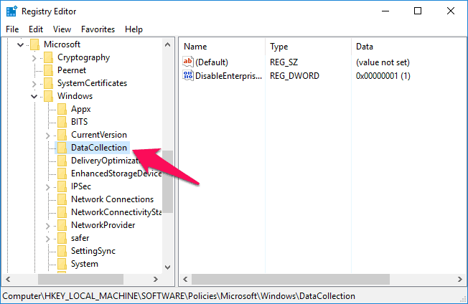Select the DataCollection key label
468x304 pixels.
tap(99, 148)
